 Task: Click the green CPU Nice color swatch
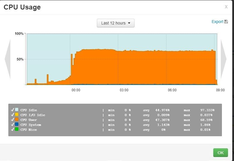tap(17, 129)
